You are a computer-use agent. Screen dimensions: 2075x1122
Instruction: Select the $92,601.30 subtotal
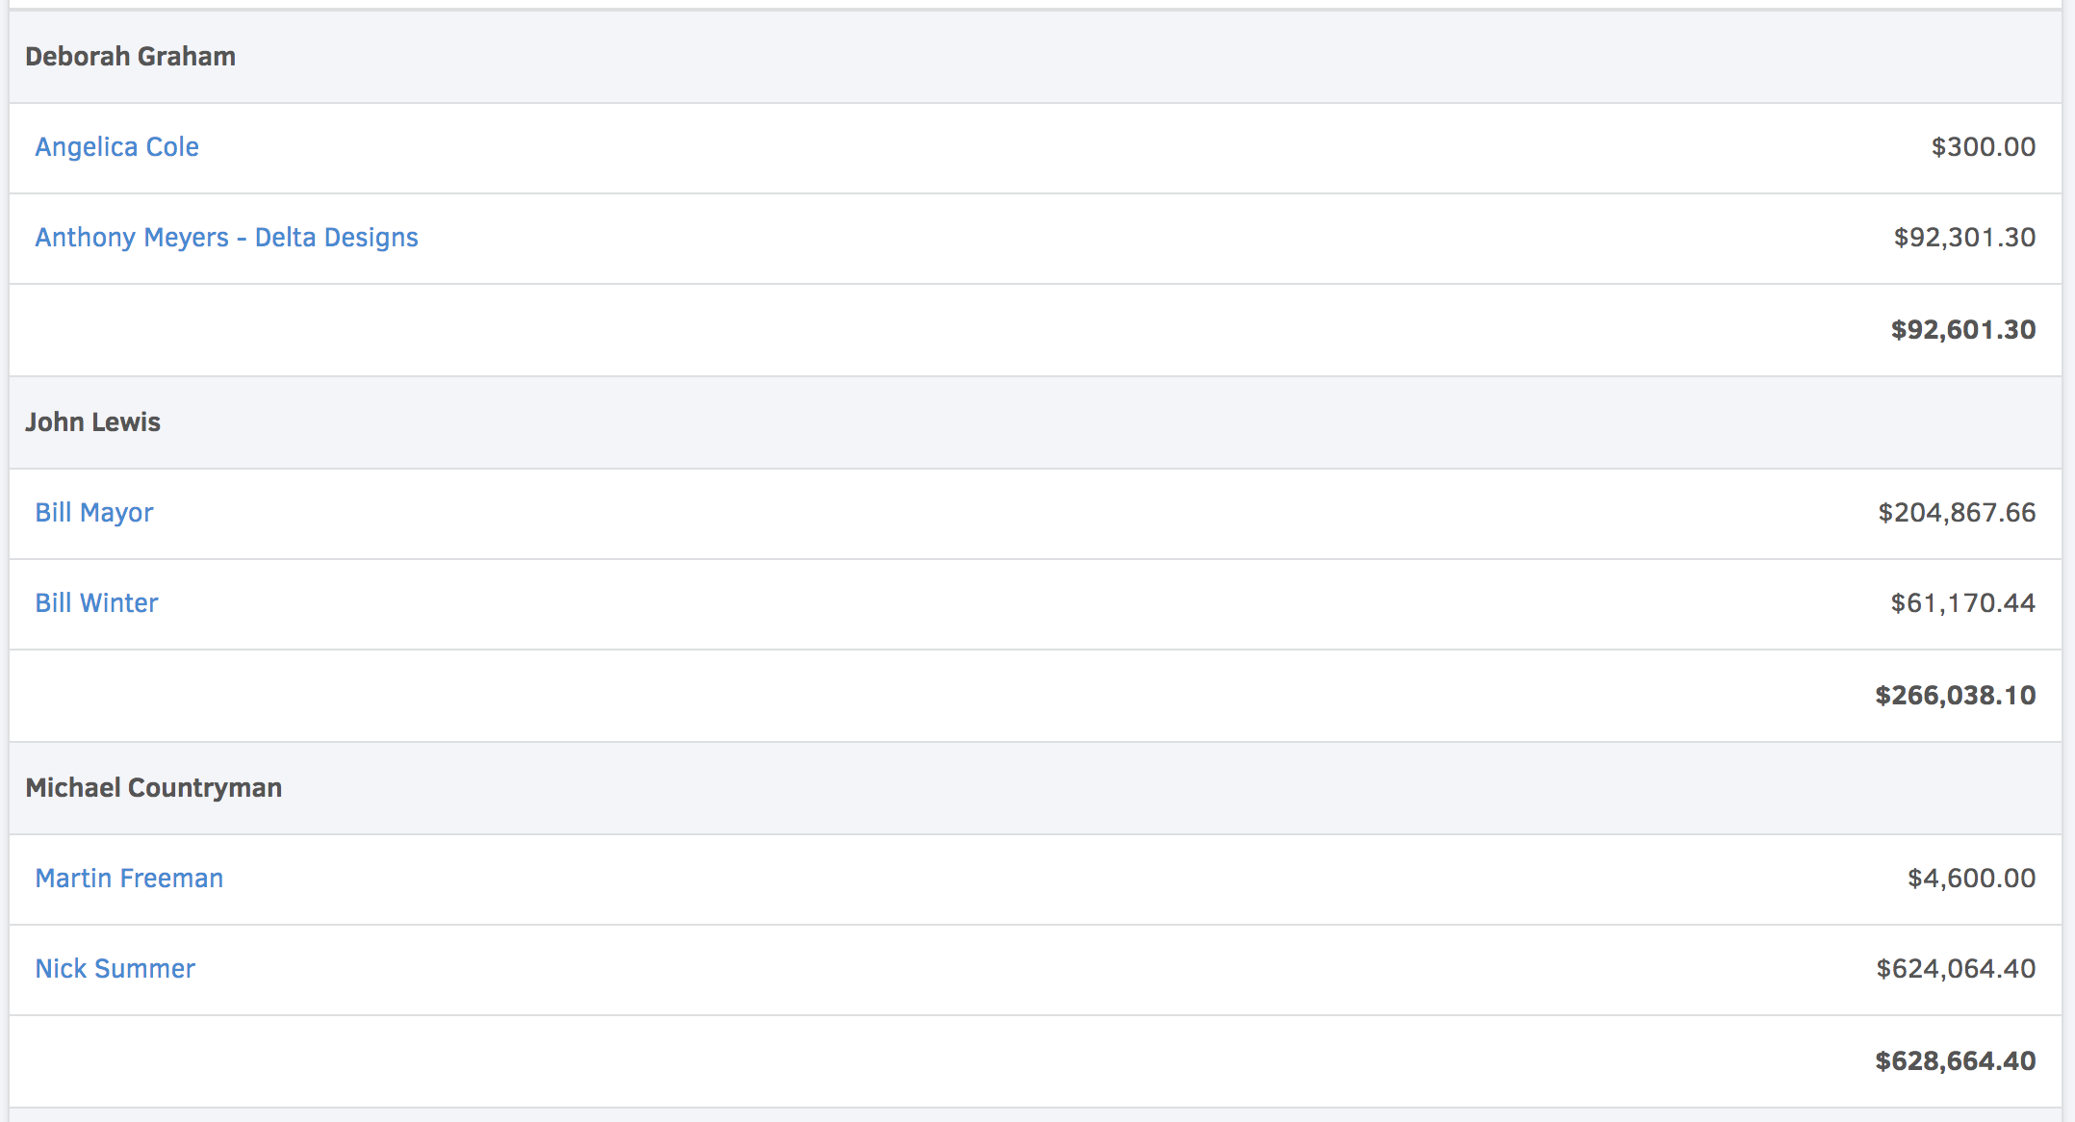pyautogui.click(x=1963, y=330)
